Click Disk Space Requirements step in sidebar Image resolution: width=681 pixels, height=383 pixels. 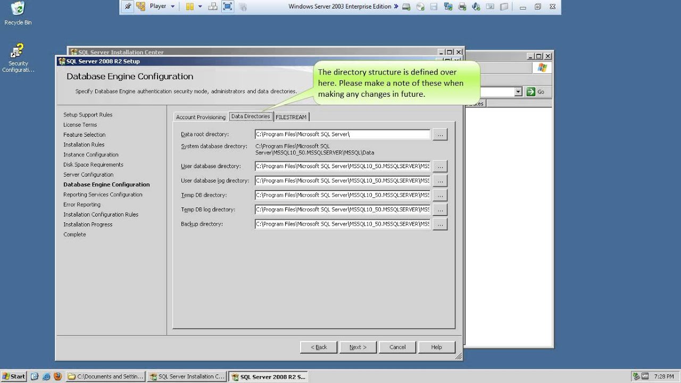point(93,165)
